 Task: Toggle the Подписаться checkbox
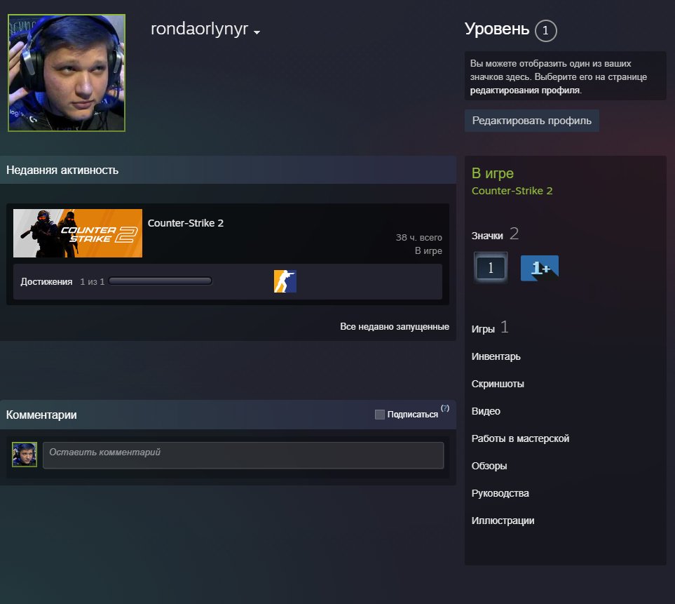380,415
